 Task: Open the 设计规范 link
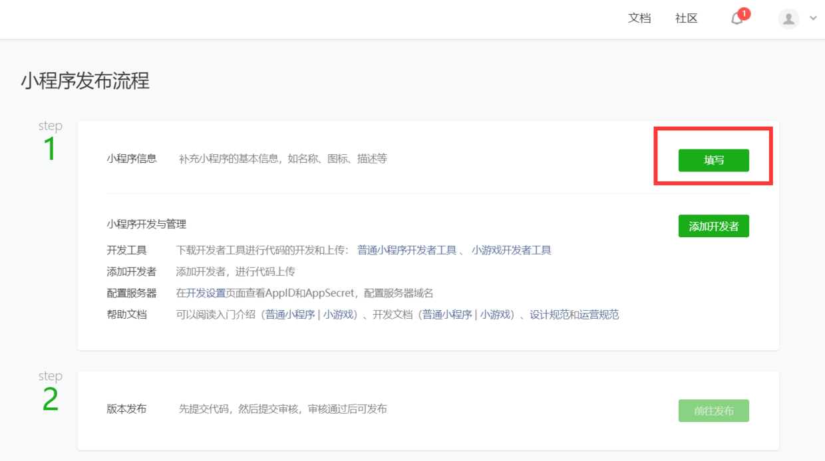550,315
